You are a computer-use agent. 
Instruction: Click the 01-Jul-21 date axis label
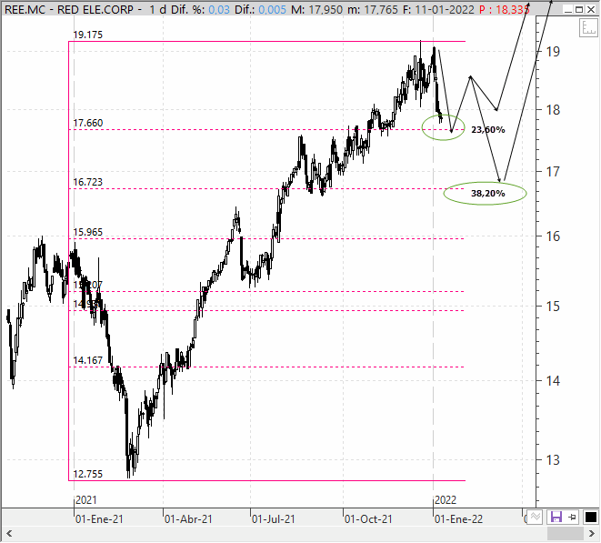[x=274, y=519]
